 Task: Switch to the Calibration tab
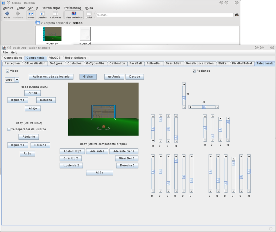[x=117, y=63]
